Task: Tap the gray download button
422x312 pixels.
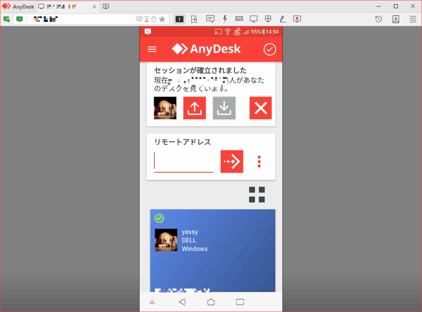Action: (x=224, y=108)
